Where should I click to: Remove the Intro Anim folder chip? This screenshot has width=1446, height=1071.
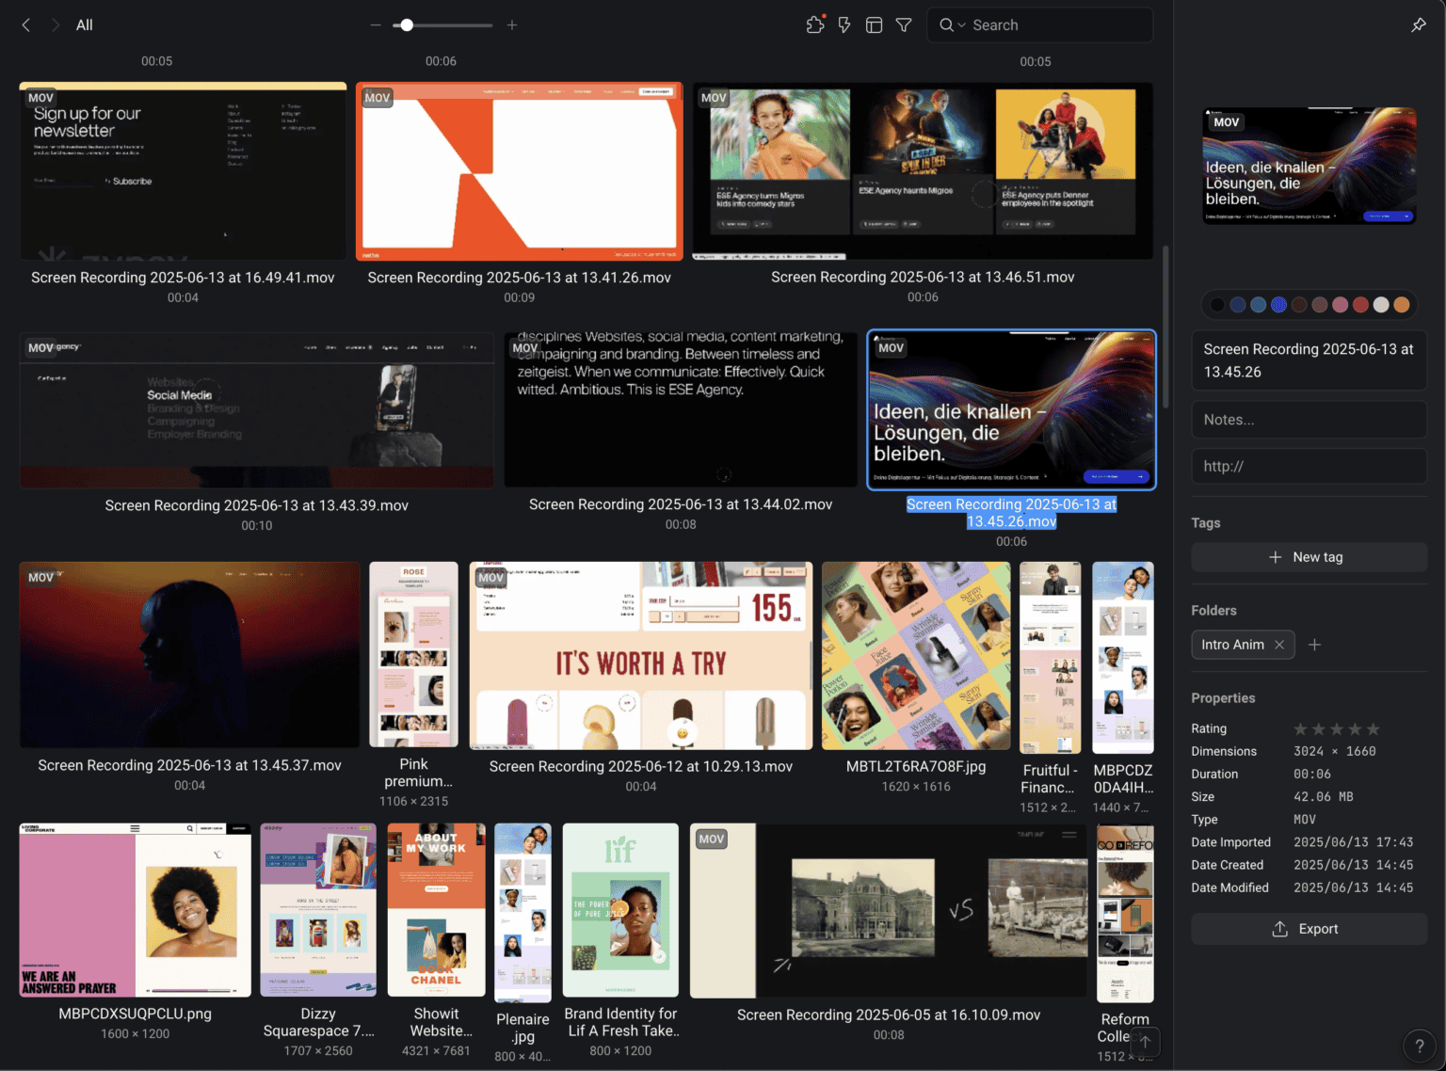[x=1279, y=645]
